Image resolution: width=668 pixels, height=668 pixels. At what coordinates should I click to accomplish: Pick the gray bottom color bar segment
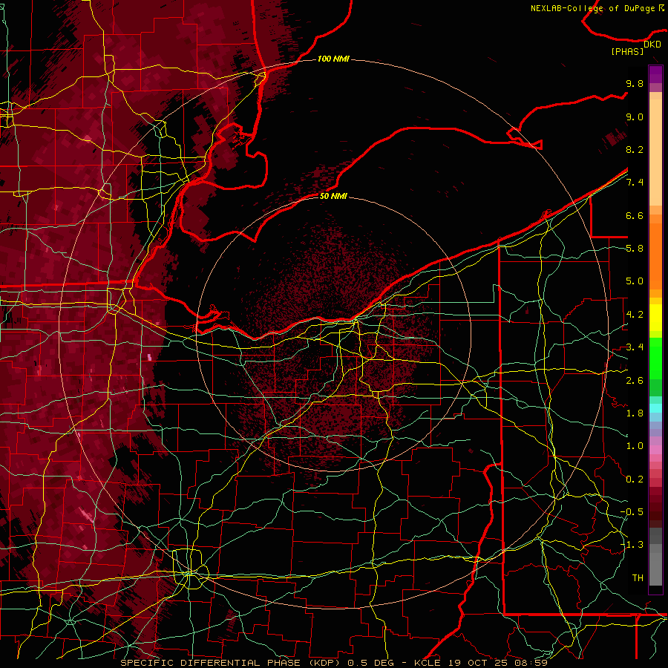(655, 571)
